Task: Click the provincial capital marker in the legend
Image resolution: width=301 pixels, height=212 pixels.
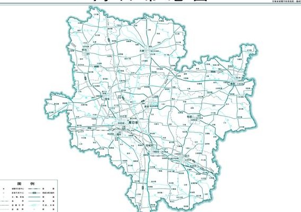Action: coord(4,189)
